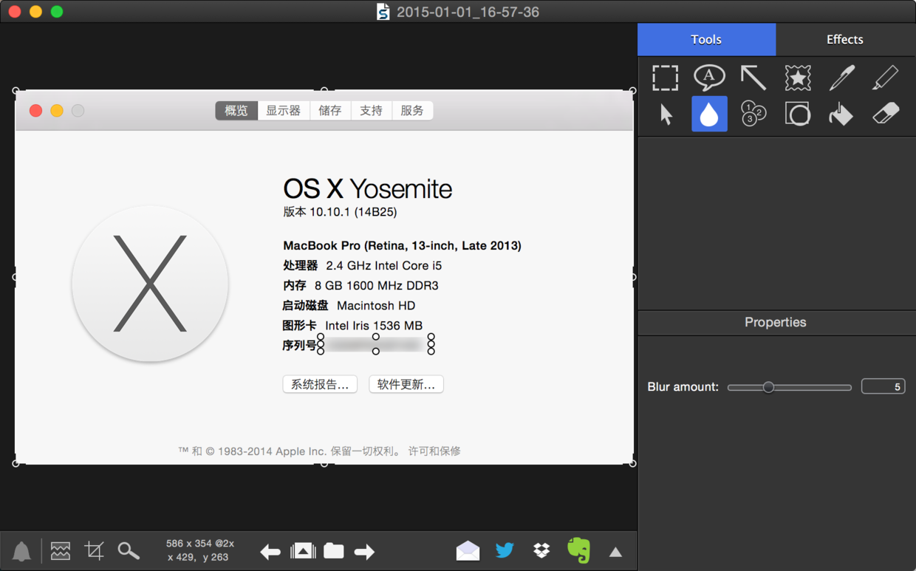Select the blurred serial number region
The height and width of the screenshot is (571, 916).
coord(376,344)
